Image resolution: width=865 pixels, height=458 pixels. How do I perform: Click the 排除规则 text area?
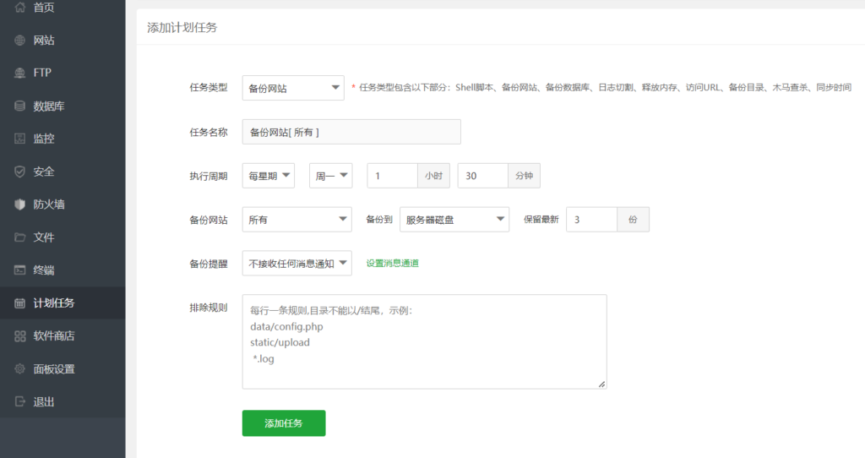(424, 341)
